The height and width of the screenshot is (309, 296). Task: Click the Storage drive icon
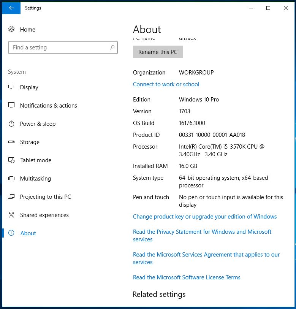(x=11, y=142)
